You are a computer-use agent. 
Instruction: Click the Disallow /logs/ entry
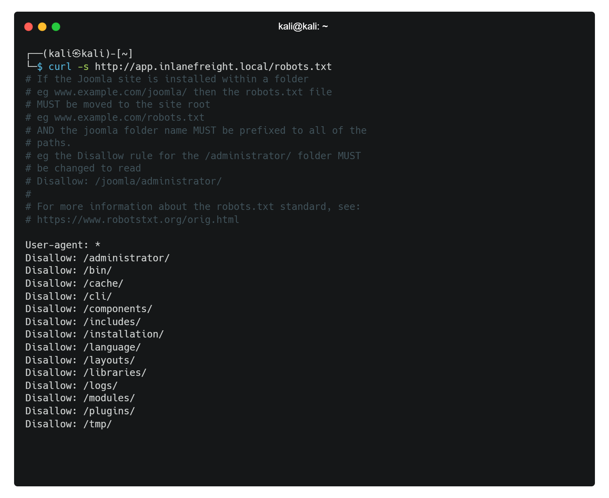tap(71, 386)
